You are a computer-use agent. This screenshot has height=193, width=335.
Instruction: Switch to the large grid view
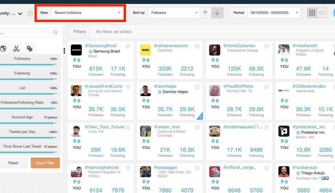click(312, 13)
